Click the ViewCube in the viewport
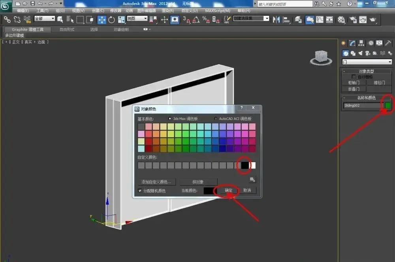This screenshot has height=262, width=395. pos(321,58)
